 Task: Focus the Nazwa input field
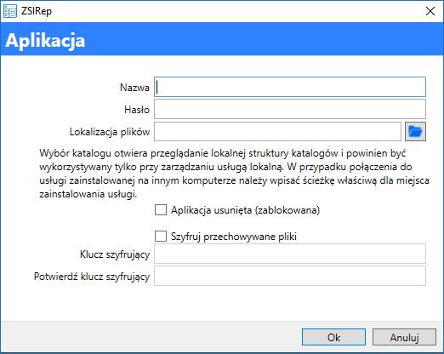coord(290,87)
